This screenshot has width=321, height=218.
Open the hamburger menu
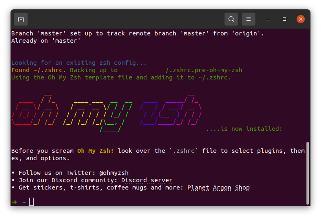pos(248,19)
